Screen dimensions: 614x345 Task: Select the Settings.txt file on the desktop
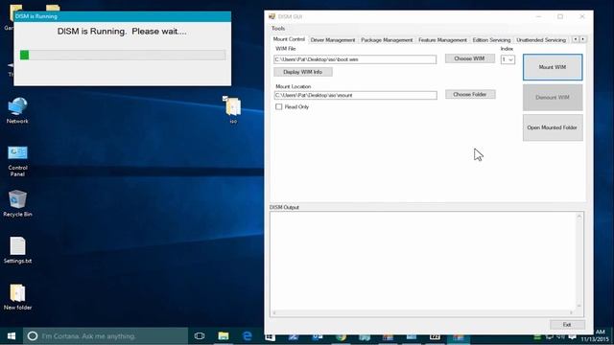pos(17,249)
